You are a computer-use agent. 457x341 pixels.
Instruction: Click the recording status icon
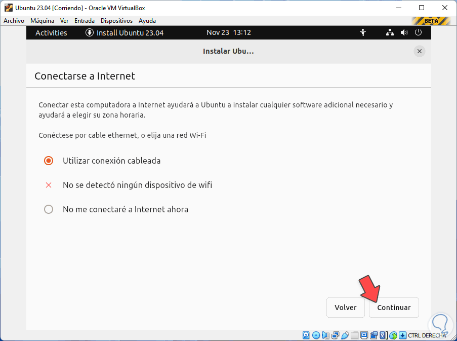point(373,335)
